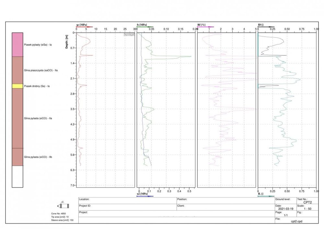Click the hatched box atop qc chart

point(130,34)
